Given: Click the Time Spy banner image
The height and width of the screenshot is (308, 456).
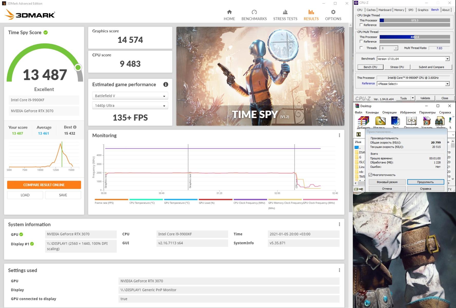Looking at the screenshot, I should [260, 76].
